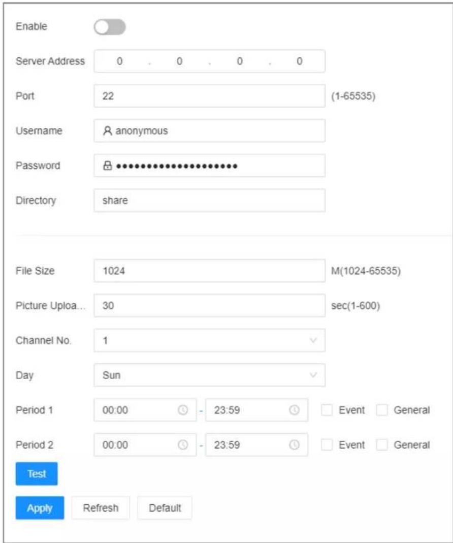
Task: Click Period 2 start time field
Action: point(145,445)
